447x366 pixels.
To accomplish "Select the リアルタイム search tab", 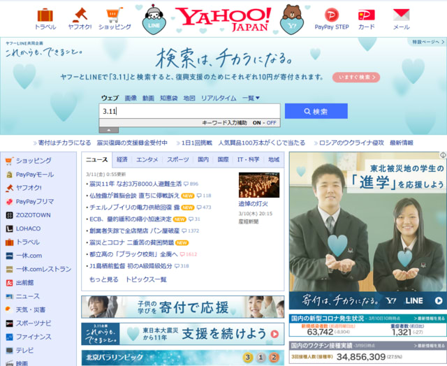I will (x=219, y=98).
